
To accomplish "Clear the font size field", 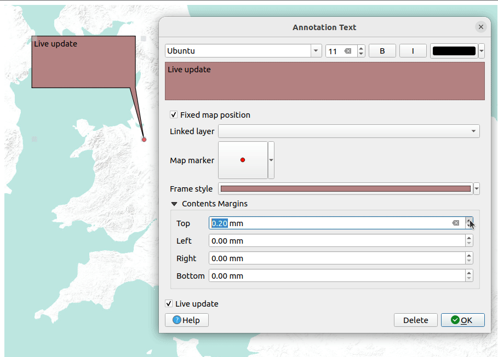I will coord(347,51).
